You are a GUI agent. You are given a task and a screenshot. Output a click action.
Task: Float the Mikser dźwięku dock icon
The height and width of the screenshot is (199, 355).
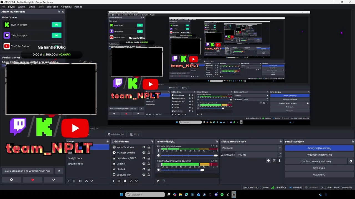click(x=217, y=142)
